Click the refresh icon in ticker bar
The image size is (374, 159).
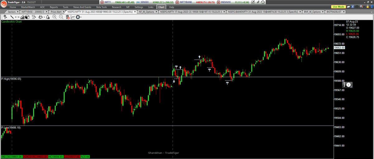point(263,2)
